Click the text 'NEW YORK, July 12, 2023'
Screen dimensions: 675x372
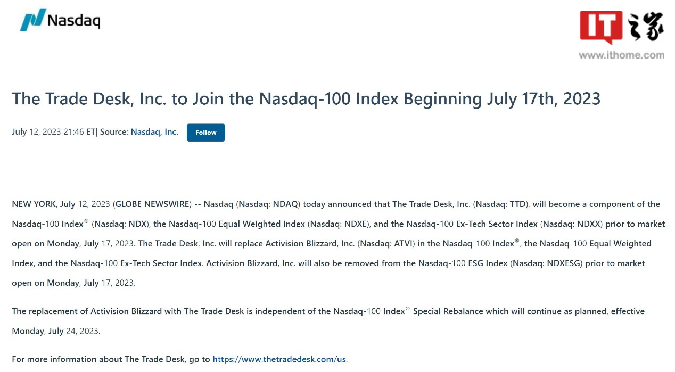[61, 204]
